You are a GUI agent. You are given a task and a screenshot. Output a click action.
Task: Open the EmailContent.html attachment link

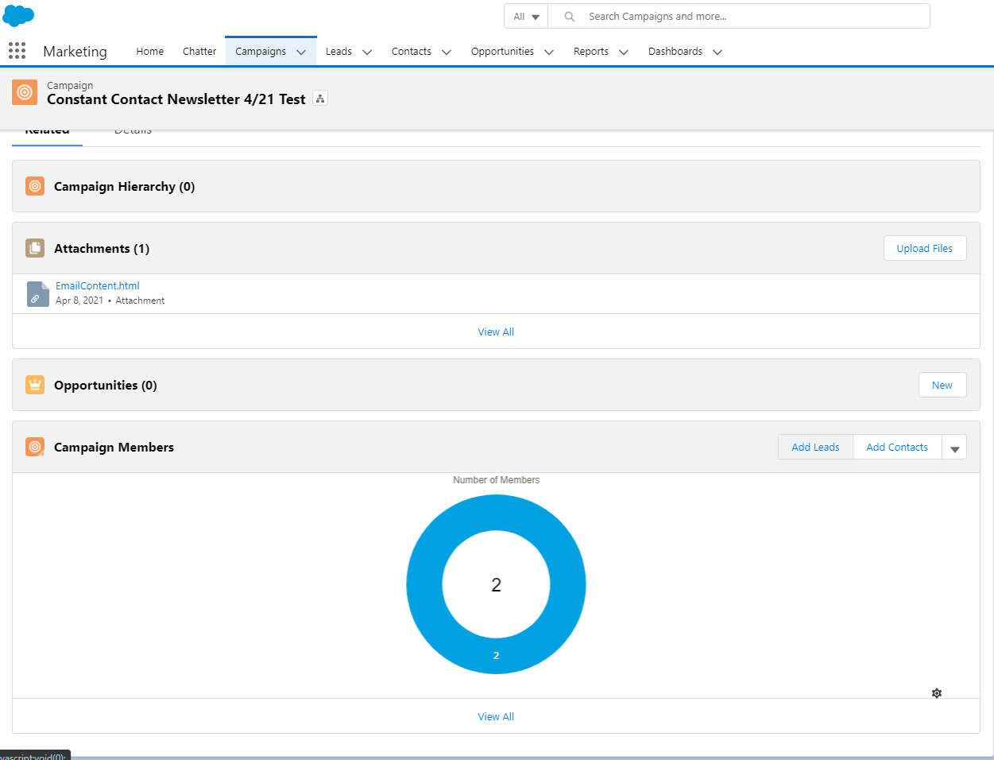pos(98,285)
